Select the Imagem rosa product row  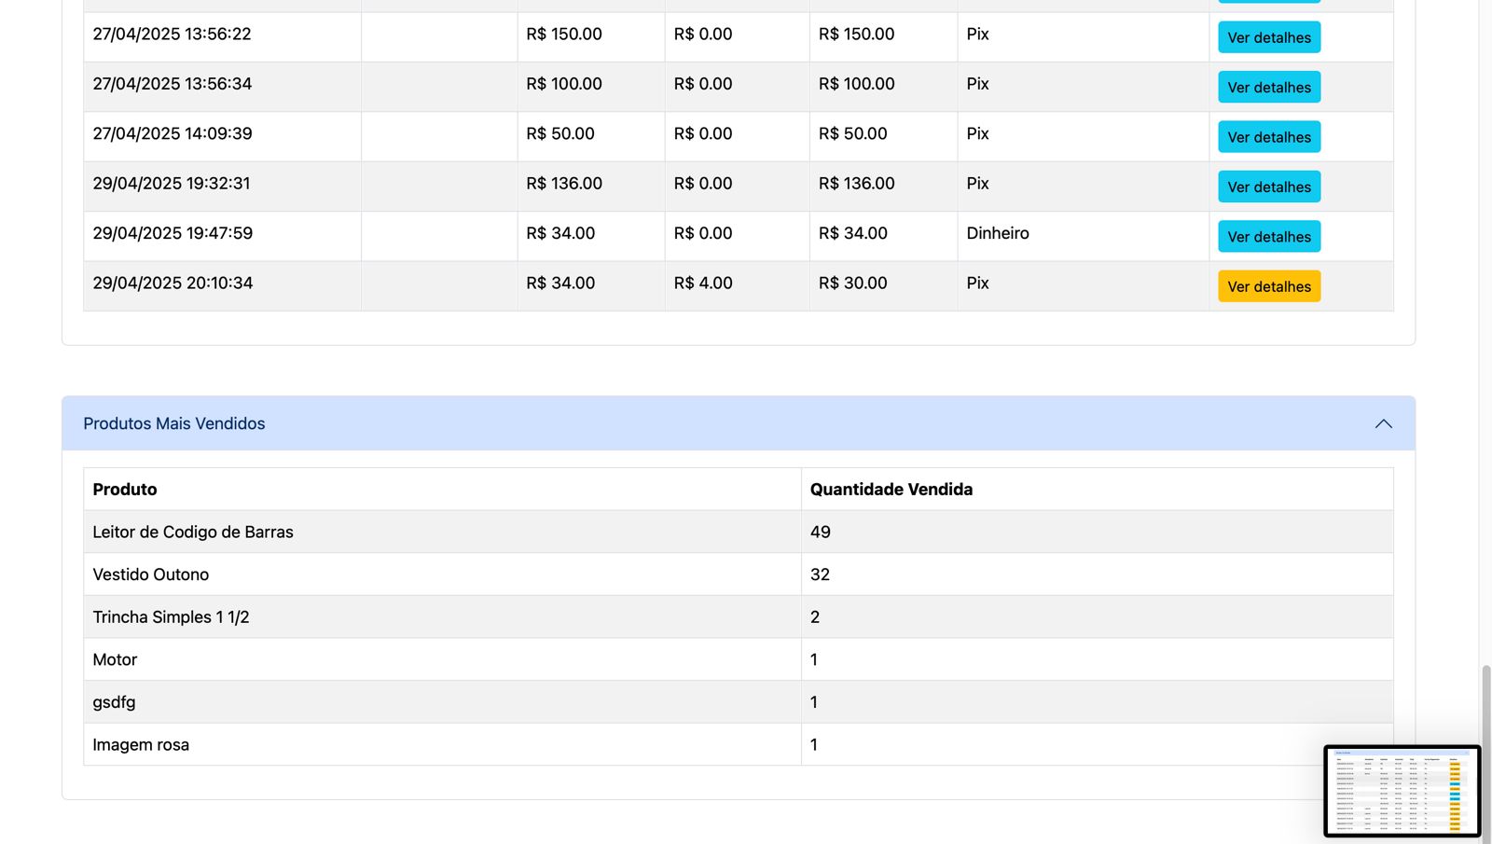141,745
